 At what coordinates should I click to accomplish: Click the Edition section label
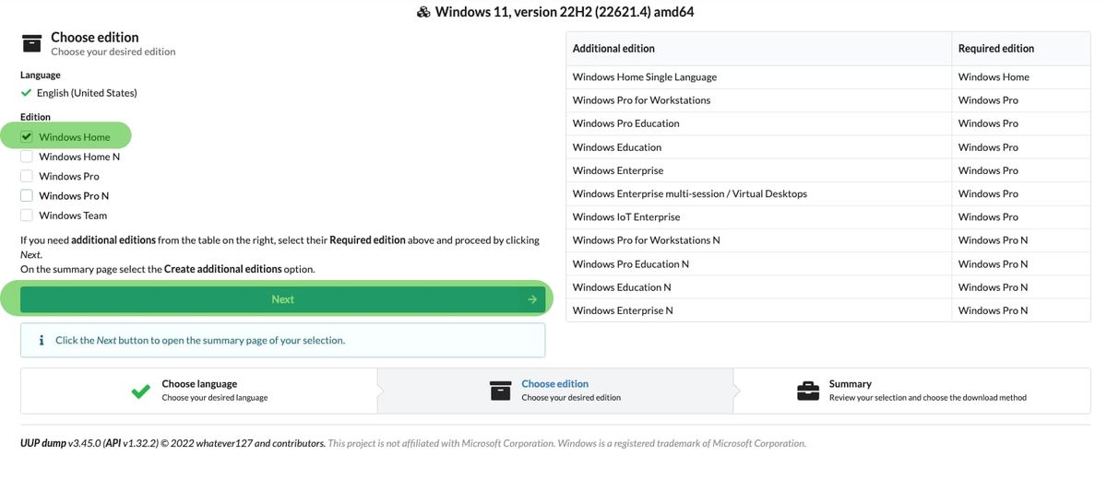[35, 117]
